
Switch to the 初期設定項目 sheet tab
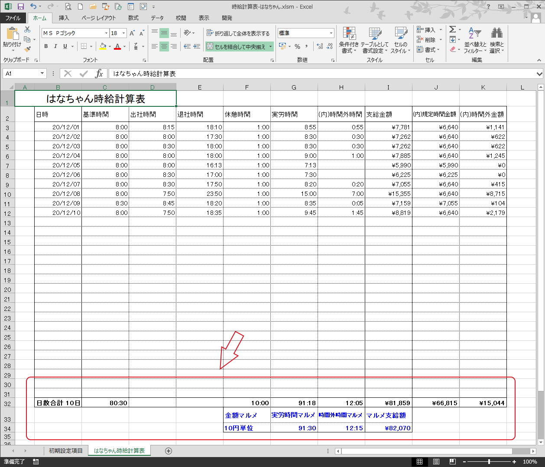(x=65, y=451)
